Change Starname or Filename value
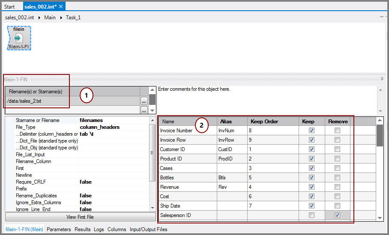 [x=113, y=120]
